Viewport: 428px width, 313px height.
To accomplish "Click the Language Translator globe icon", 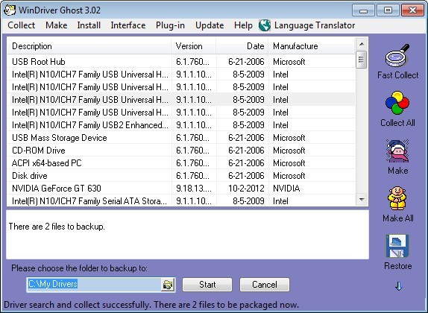I will coord(265,25).
